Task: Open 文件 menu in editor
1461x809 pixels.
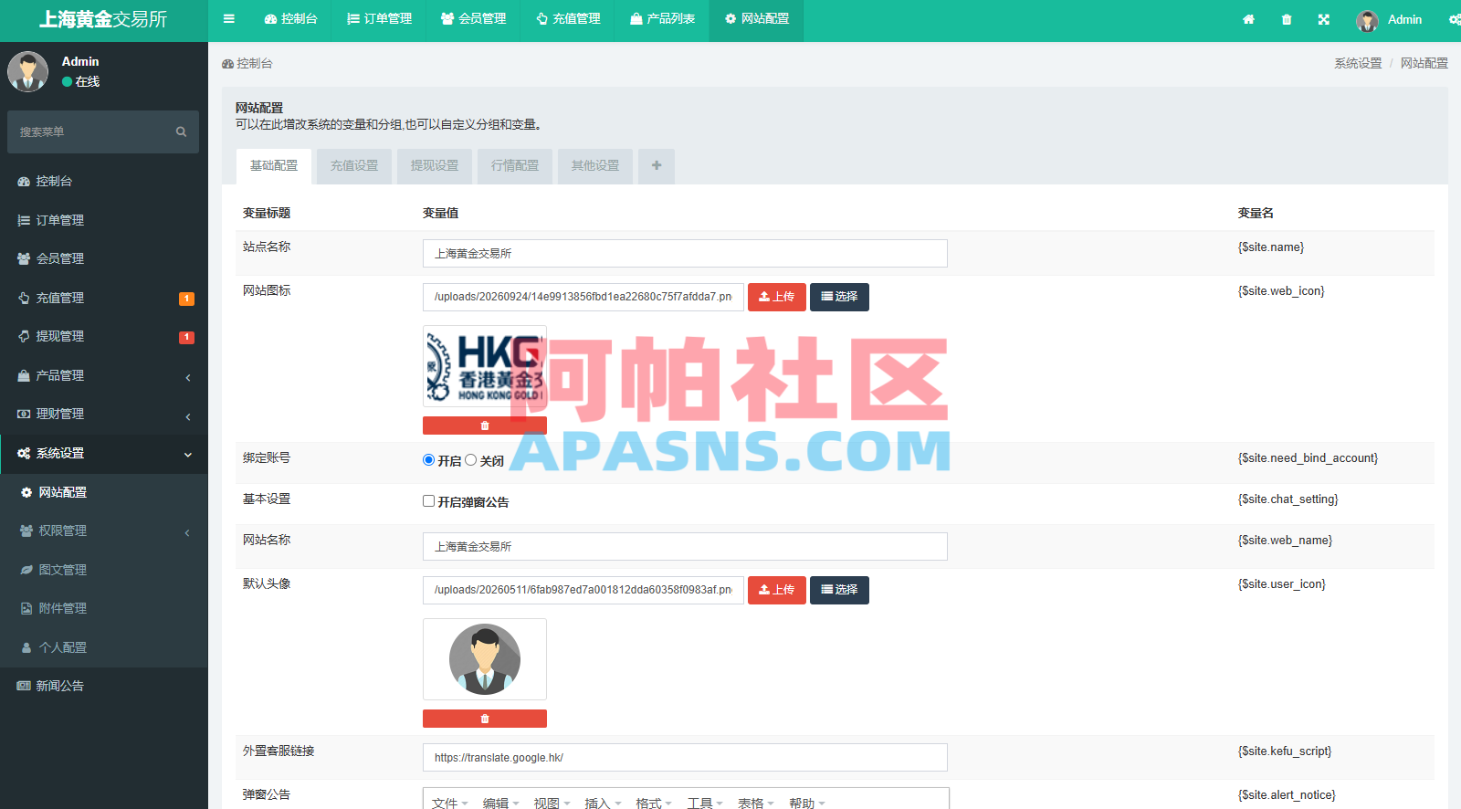Action: click(449, 803)
